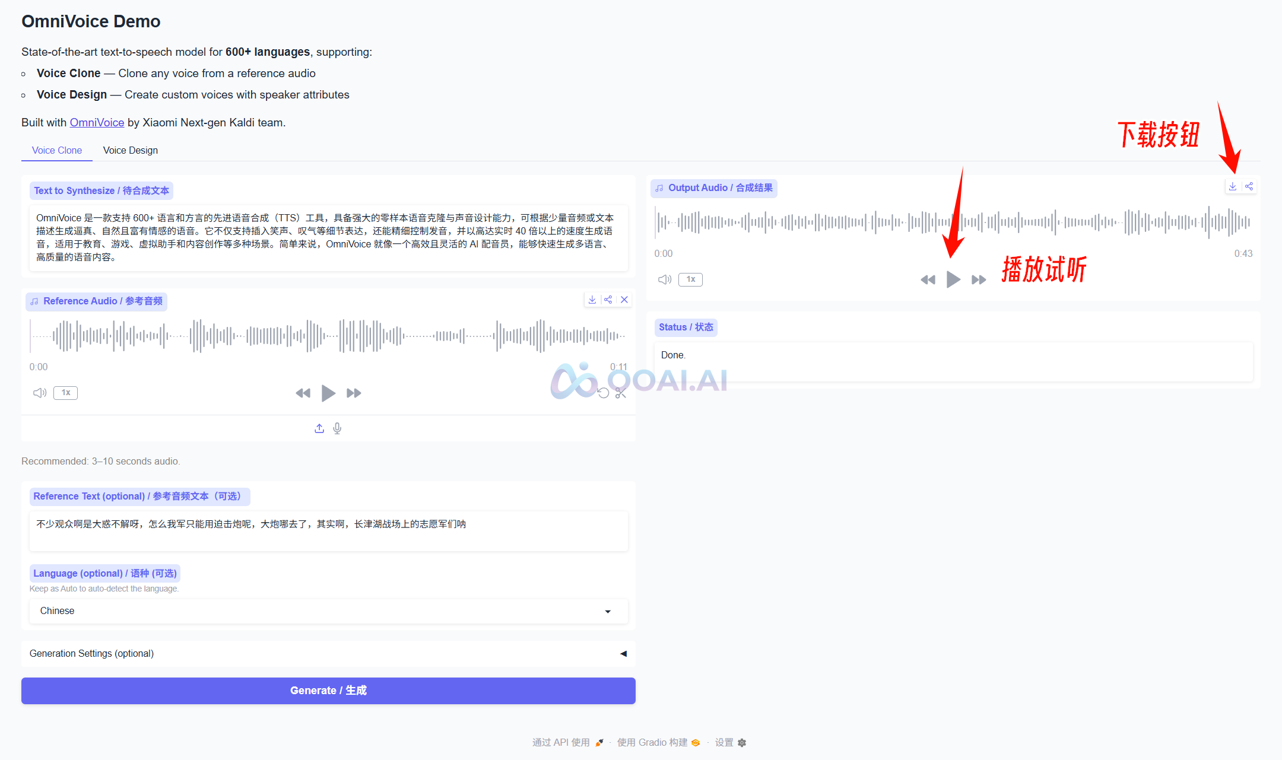The image size is (1282, 760).
Task: Skip forward in output audio
Action: (979, 279)
